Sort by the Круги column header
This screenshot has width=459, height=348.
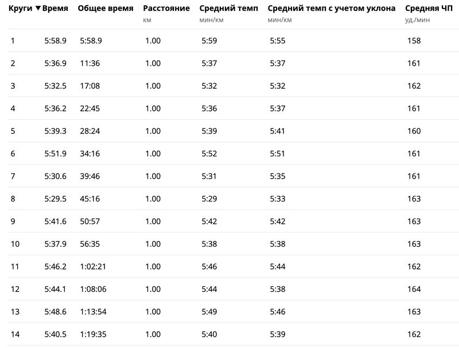[20, 9]
